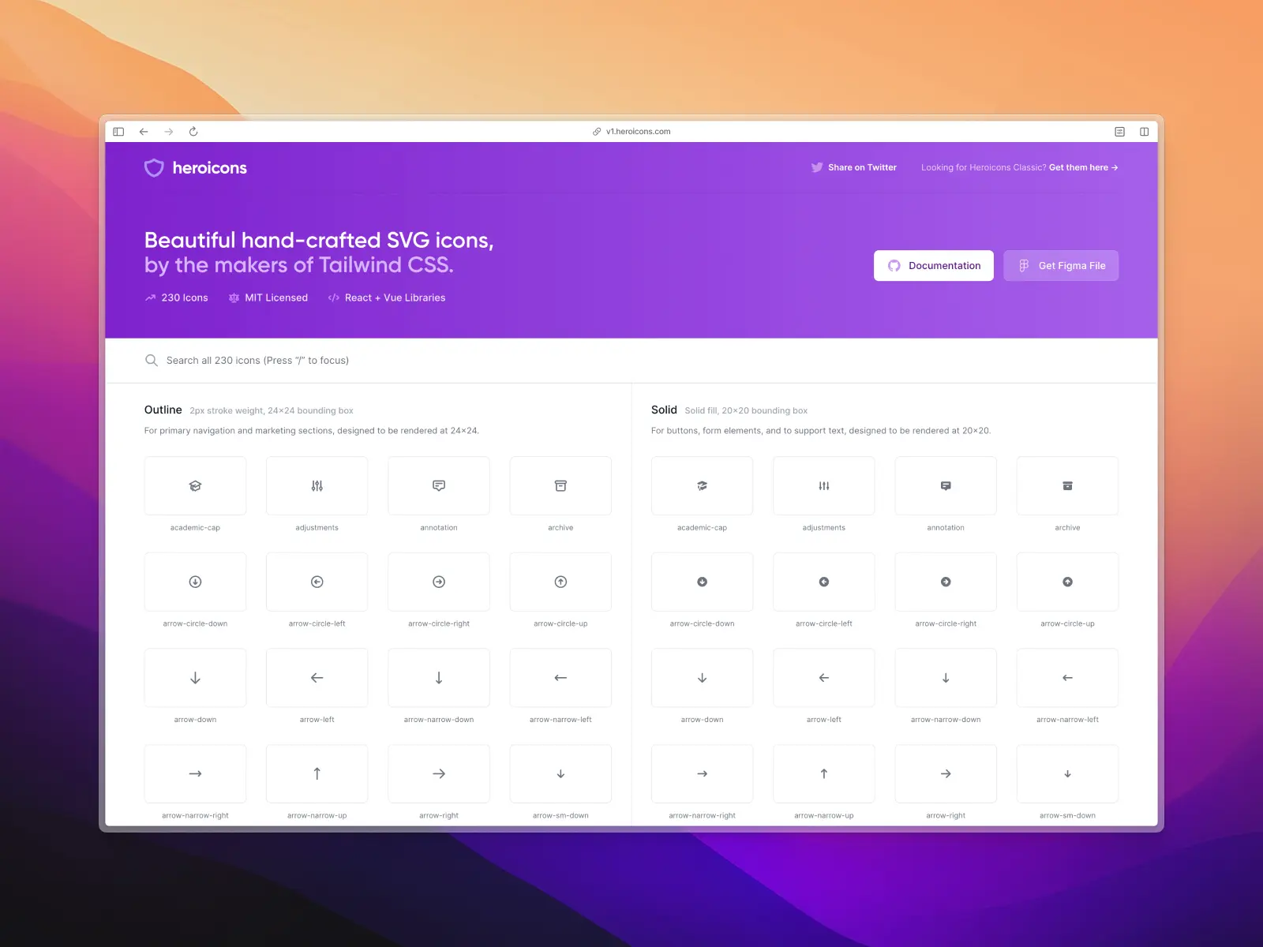Screen dimensions: 1263x947
Task: Select the outline academic-cap icon
Action: tap(195, 486)
